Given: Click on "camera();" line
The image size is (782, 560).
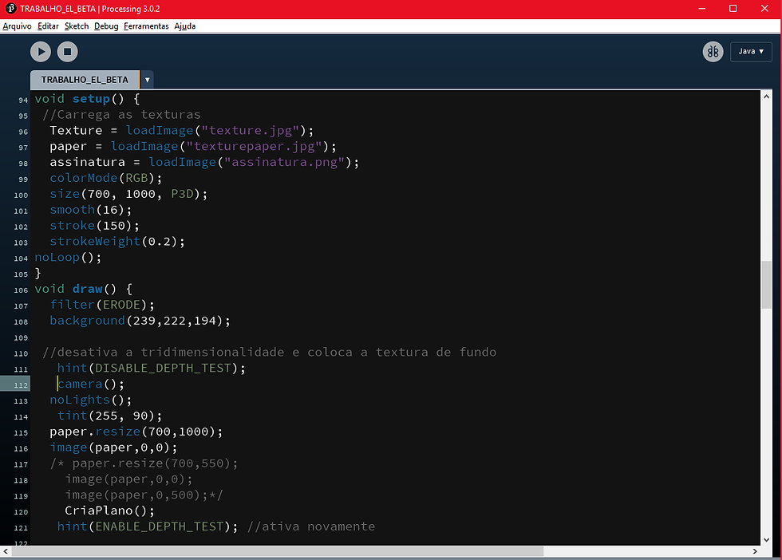Looking at the screenshot, I should pyautogui.click(x=91, y=384).
